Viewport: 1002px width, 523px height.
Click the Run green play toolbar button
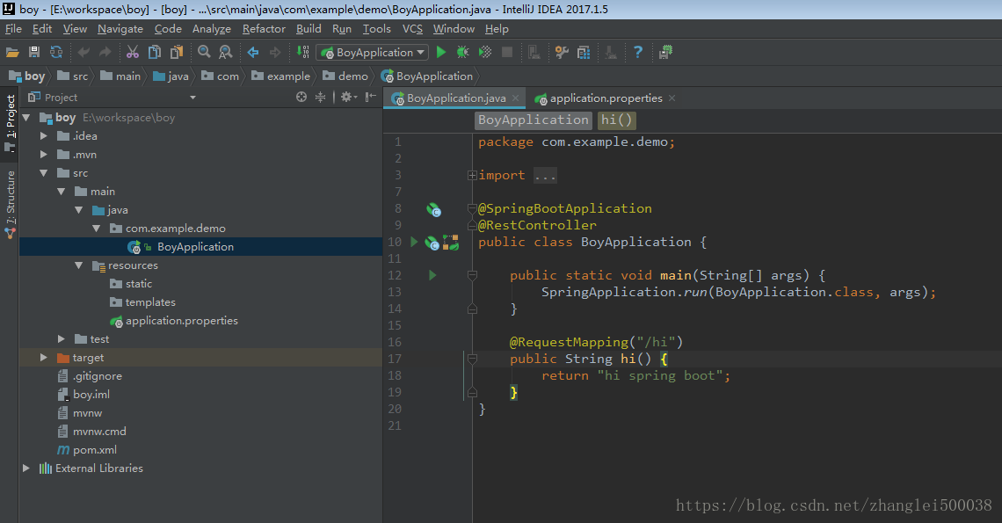tap(441, 53)
